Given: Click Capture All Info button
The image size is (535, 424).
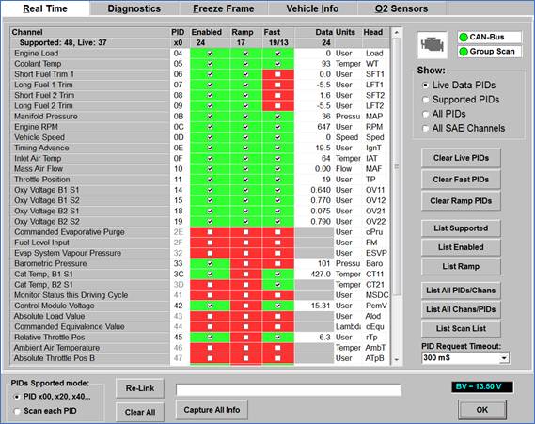Looking at the screenshot, I should pos(212,410).
